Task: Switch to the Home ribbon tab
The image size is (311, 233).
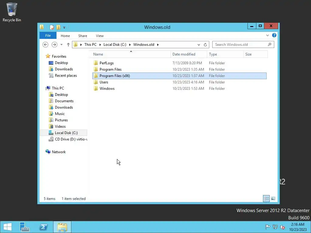Action: point(65,36)
